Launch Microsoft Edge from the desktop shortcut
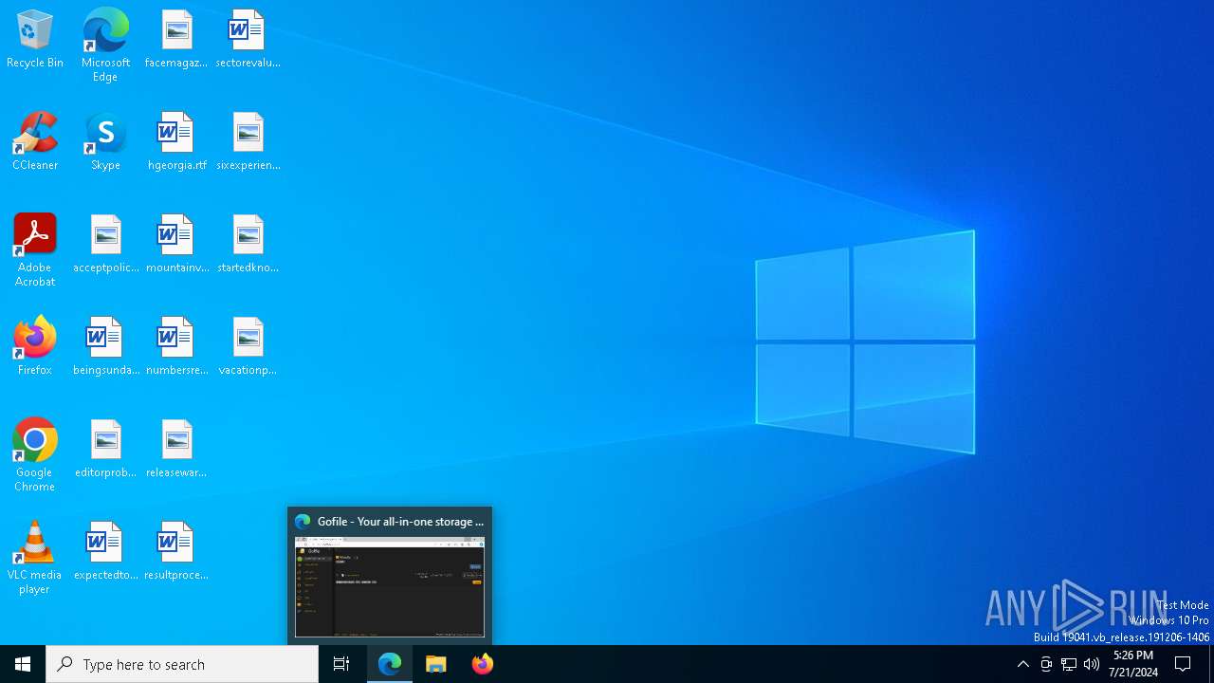The width and height of the screenshot is (1214, 683). (x=105, y=46)
